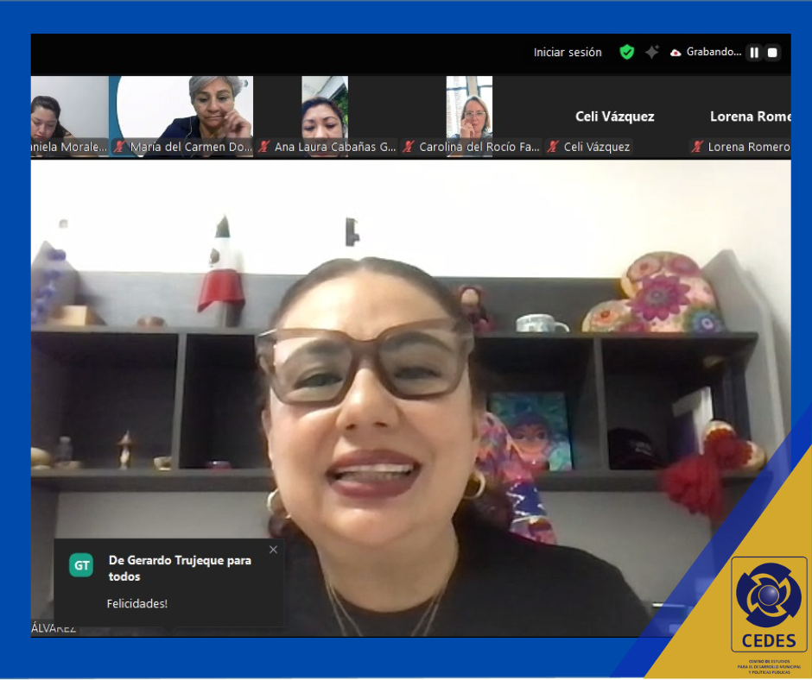
Task: Open the Felicidades! chat message
Action: [x=137, y=604]
